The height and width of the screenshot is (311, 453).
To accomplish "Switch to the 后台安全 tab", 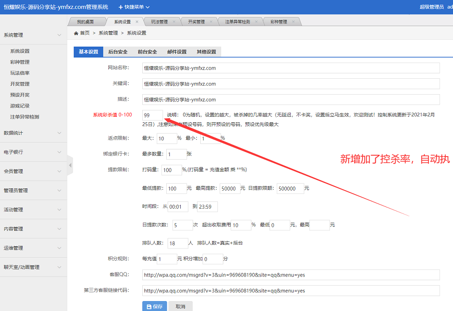I will pos(118,52).
